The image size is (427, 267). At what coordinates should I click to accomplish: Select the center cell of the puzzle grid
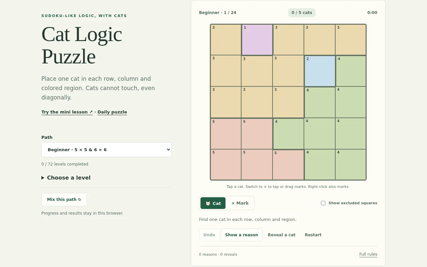[x=289, y=102]
